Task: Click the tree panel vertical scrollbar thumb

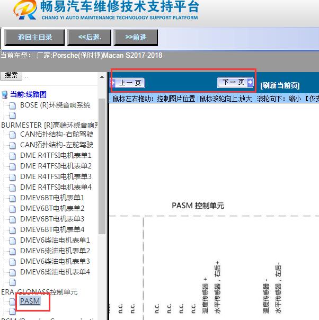Action: [x=102, y=166]
